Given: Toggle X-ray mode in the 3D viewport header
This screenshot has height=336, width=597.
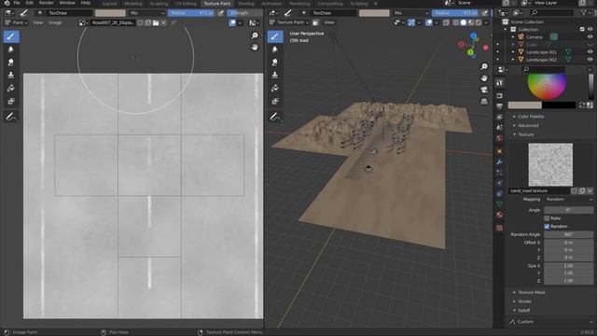Looking at the screenshot, I should 446,22.
